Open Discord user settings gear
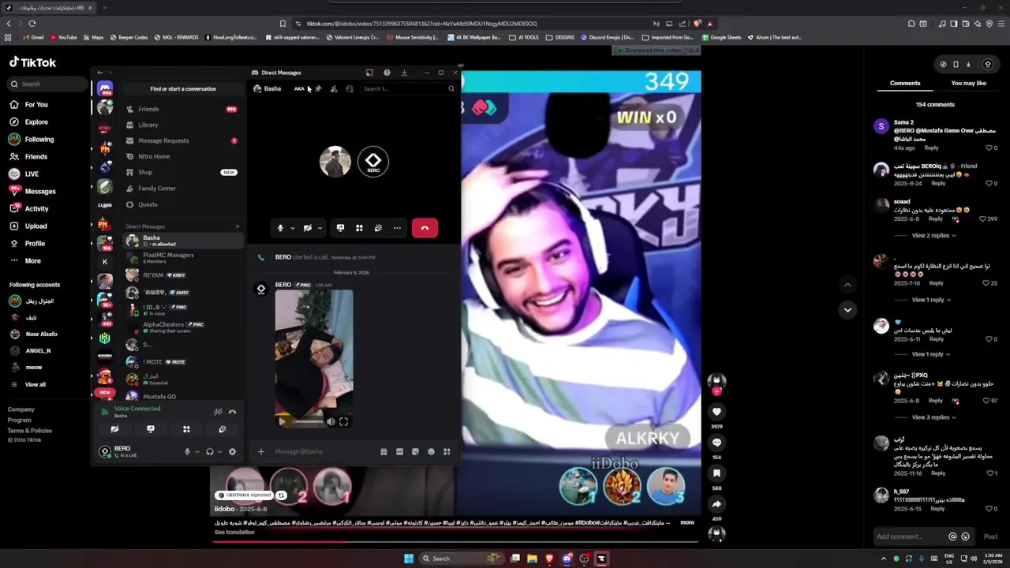Image resolution: width=1010 pixels, height=568 pixels. 232,451
